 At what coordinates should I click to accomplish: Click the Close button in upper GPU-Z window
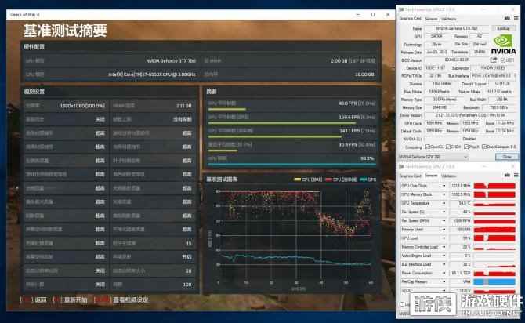click(x=507, y=157)
